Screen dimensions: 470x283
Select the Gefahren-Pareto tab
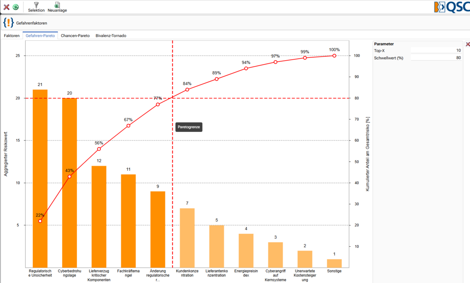(40, 36)
